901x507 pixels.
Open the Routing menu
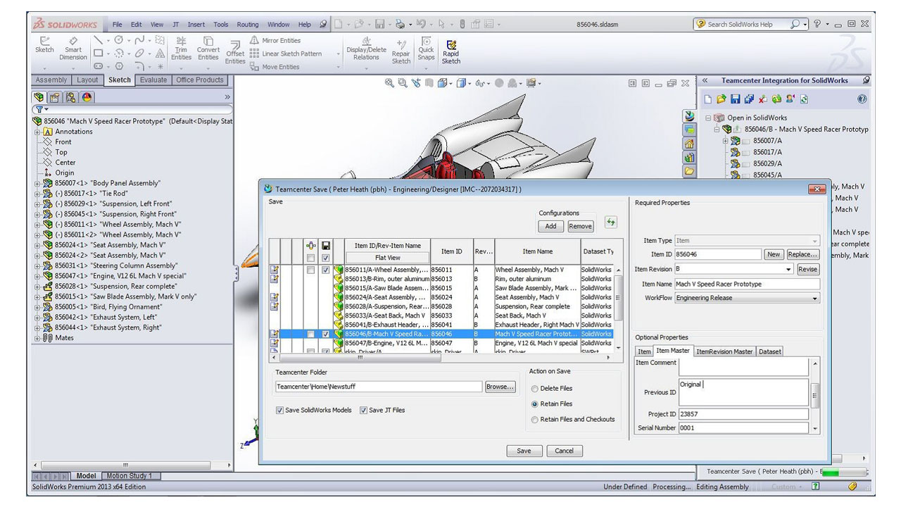(248, 24)
